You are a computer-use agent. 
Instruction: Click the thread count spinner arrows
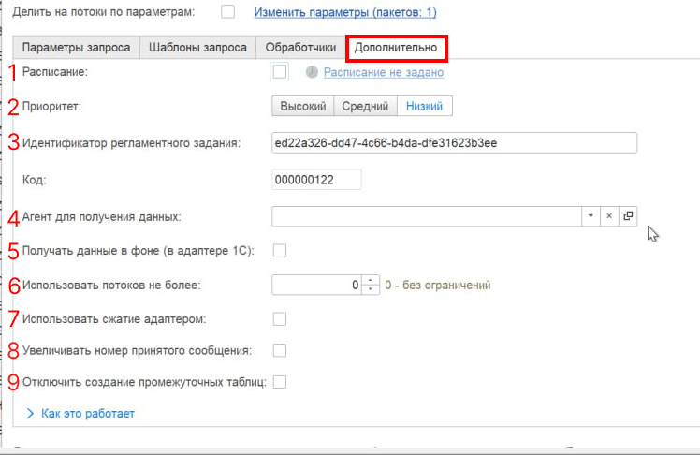(372, 285)
